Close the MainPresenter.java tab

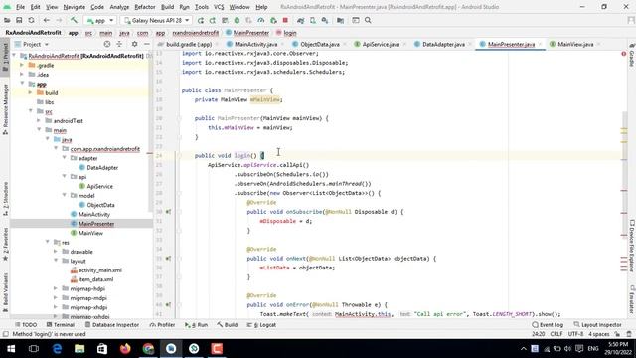point(541,44)
